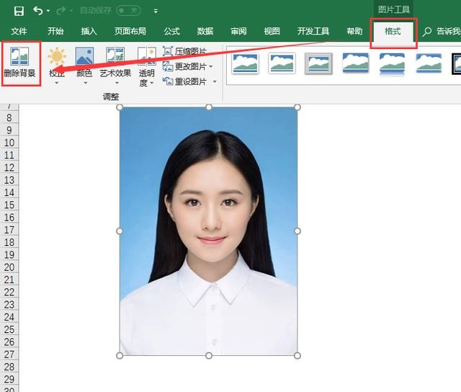Open the 艺术效果 artistic effects gallery
461x392 pixels.
[115, 64]
